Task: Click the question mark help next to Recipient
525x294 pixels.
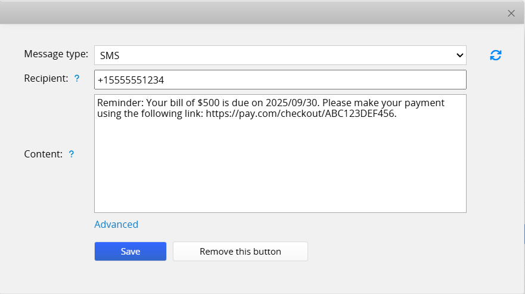Action: (76, 79)
